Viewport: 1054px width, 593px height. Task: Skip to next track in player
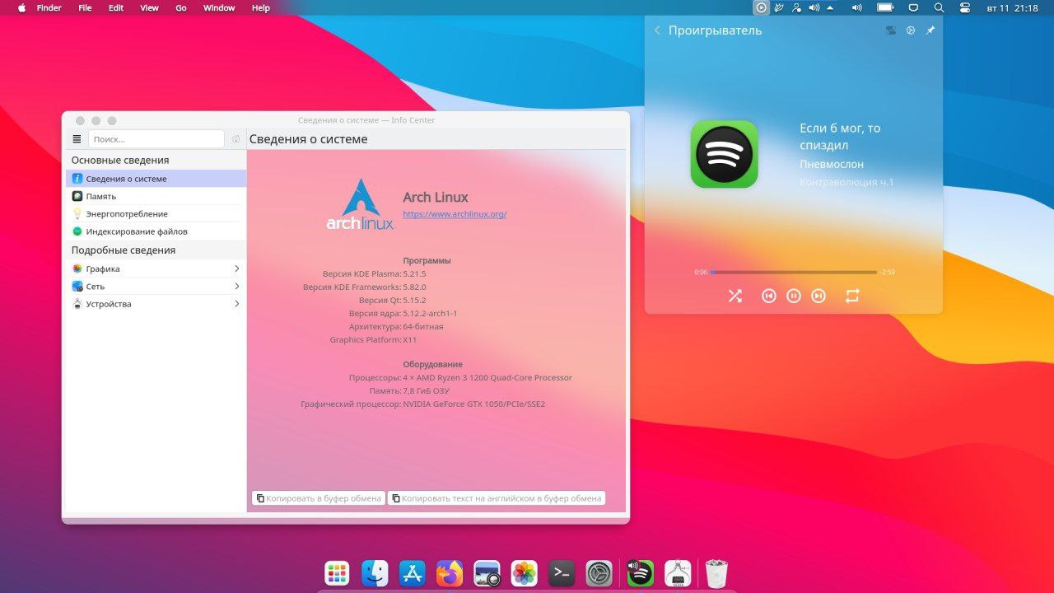pos(818,296)
